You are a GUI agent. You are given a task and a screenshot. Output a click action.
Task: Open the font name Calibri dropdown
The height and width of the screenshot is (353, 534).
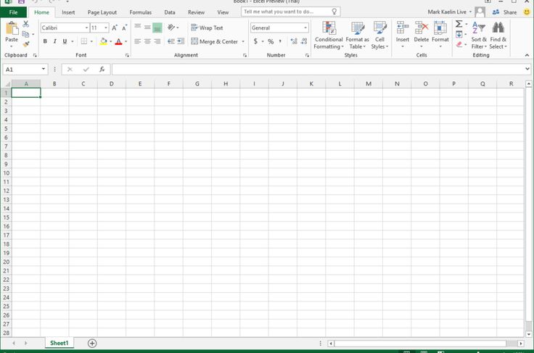(x=86, y=28)
